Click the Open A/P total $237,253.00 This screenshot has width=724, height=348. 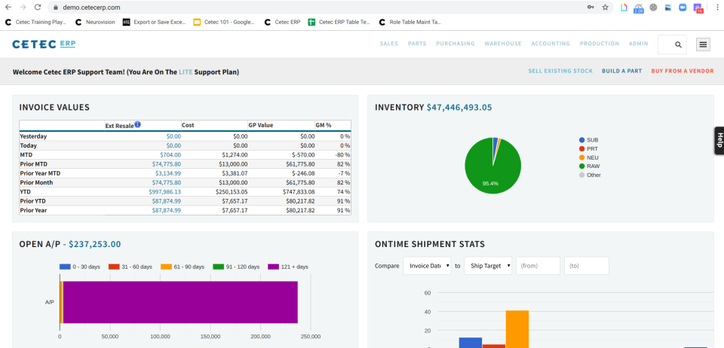point(95,244)
